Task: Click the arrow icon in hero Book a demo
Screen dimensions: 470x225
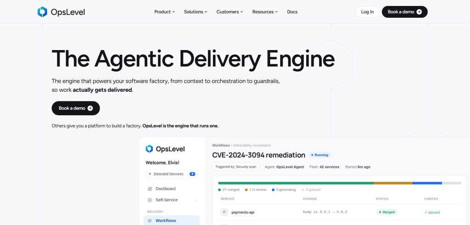Action: (90, 108)
